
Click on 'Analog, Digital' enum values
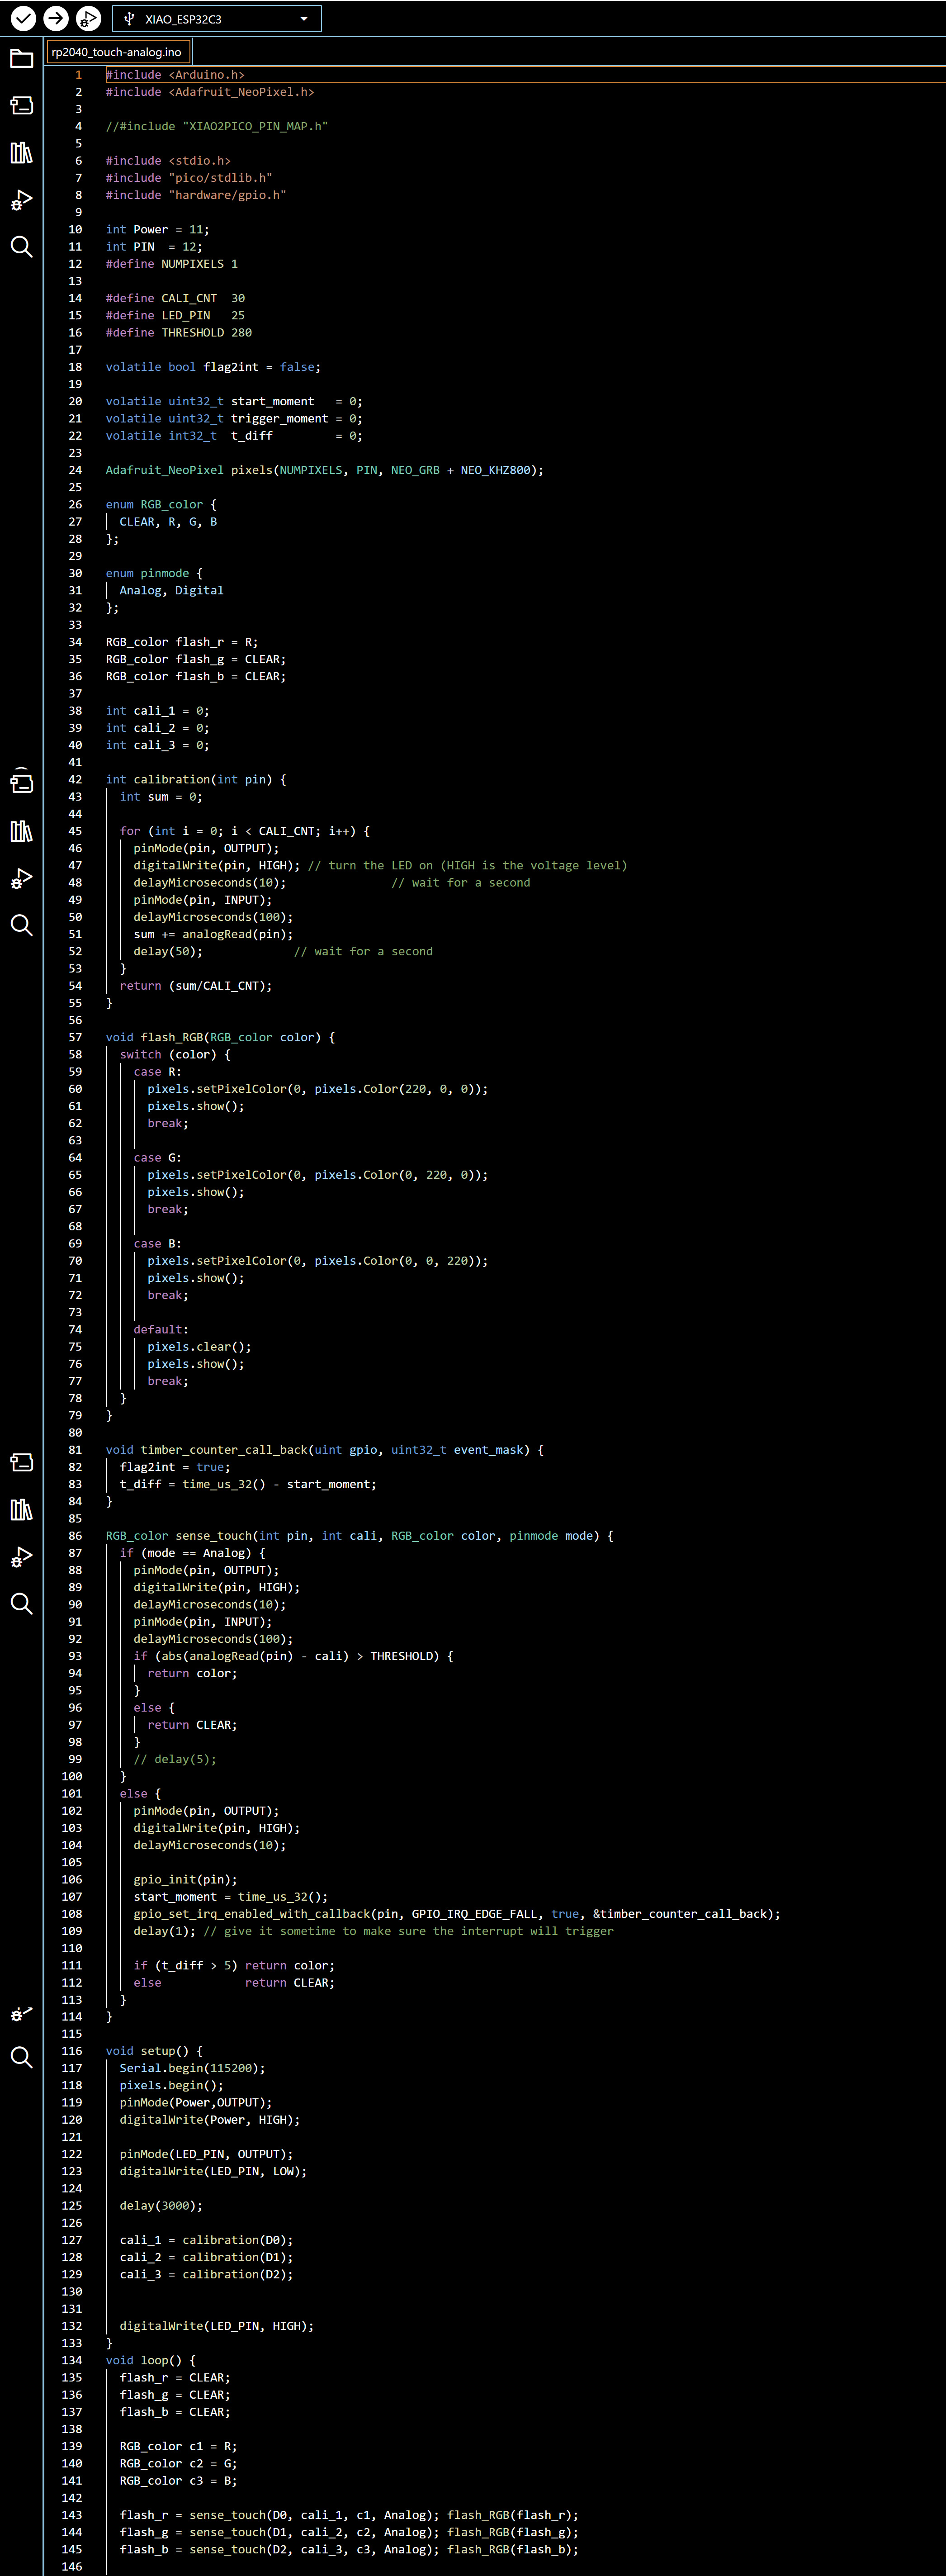[172, 591]
